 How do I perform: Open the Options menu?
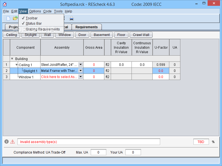pos(35,11)
